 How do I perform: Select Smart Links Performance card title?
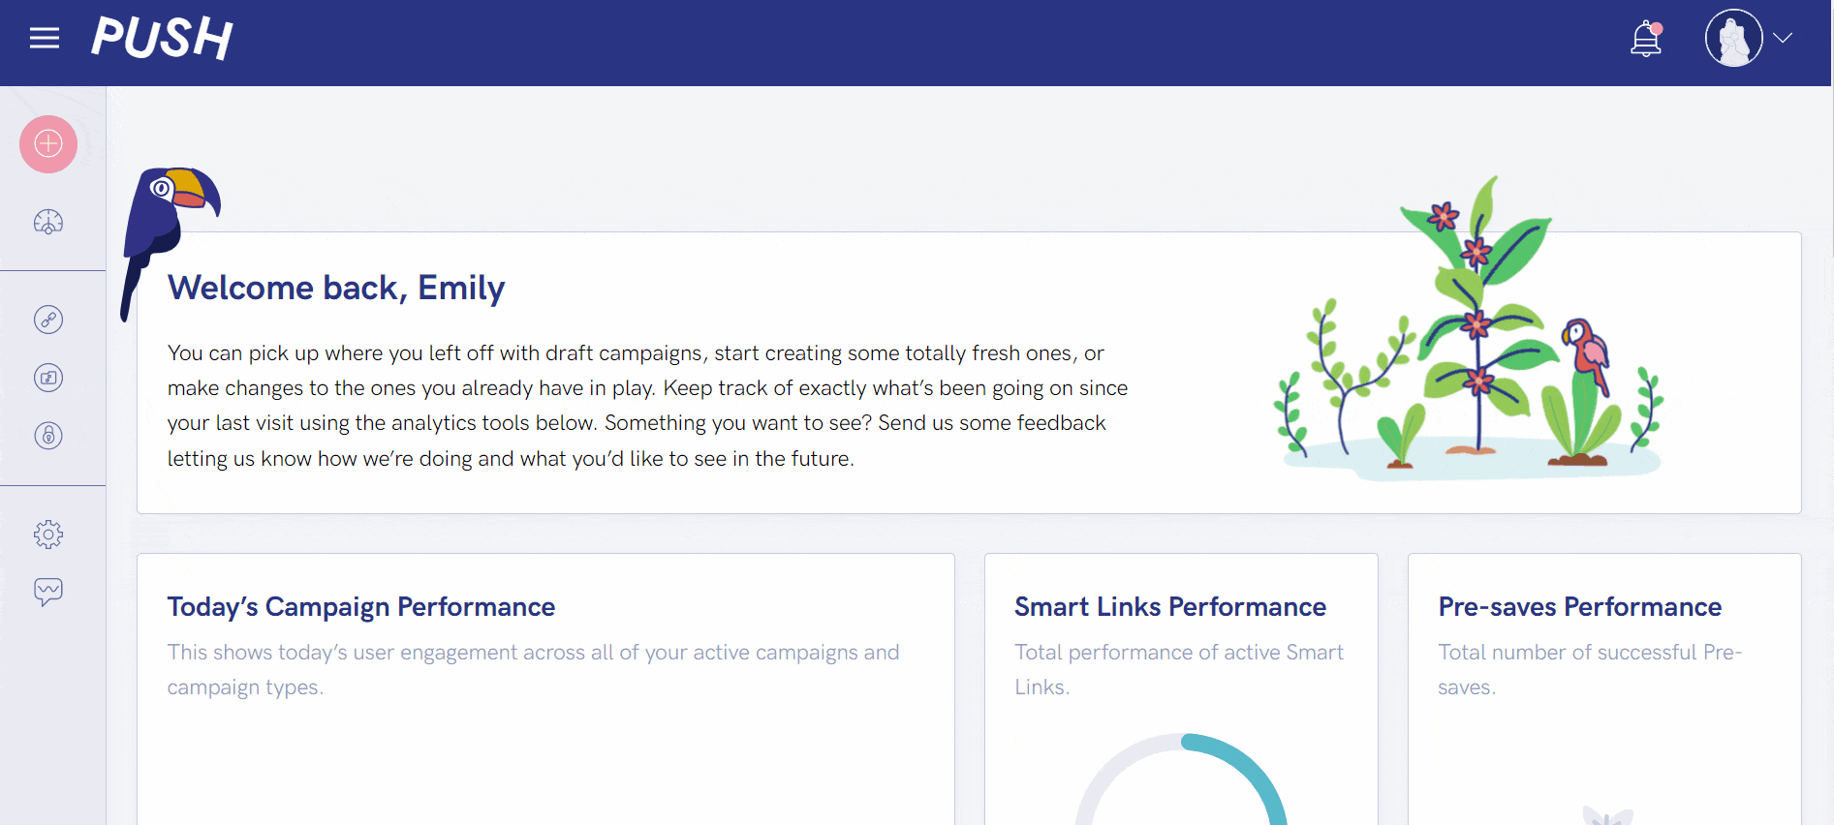coord(1170,607)
